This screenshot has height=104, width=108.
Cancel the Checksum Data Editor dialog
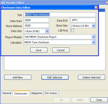pos(61,50)
